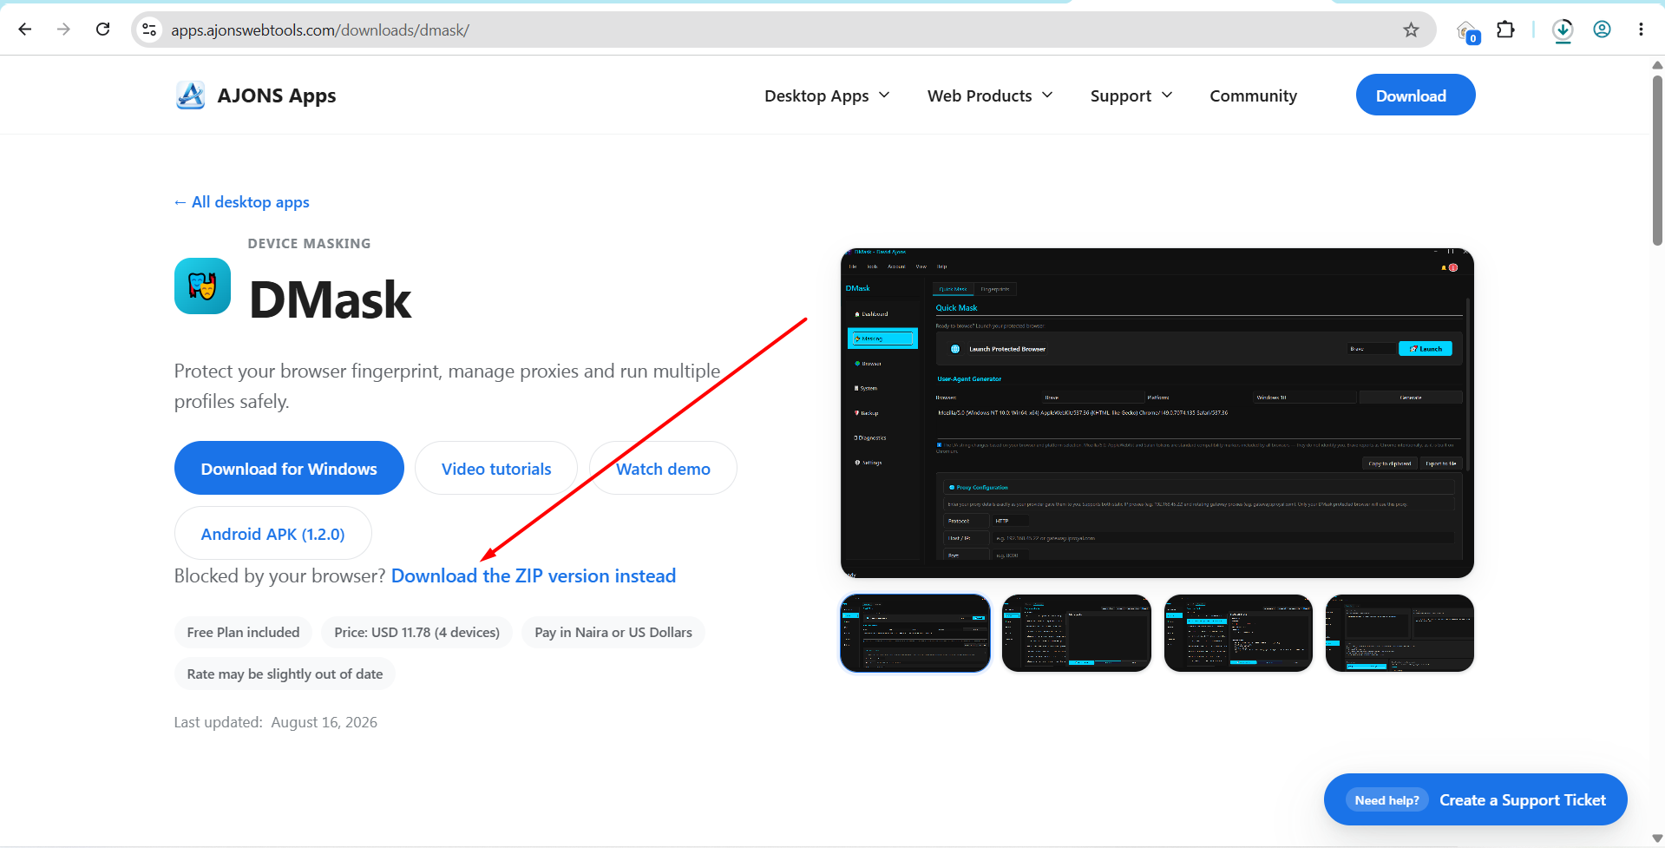
Task: Open the browser downloads icon
Action: 1563,30
